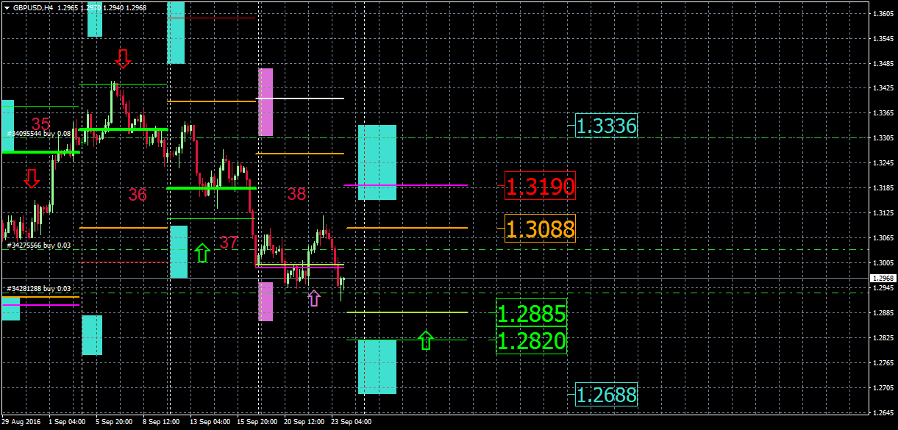Select the large cyan rectangle below the 1.2820 line

pyautogui.click(x=377, y=367)
